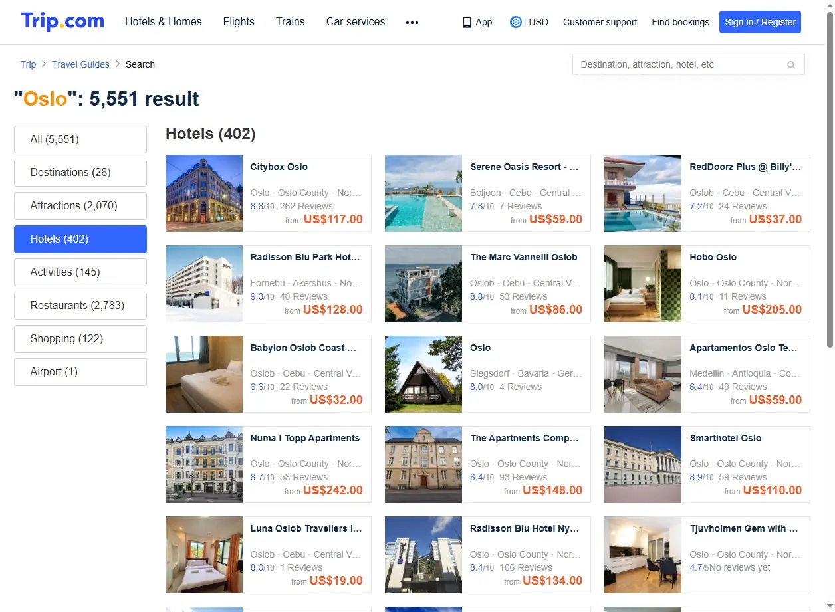This screenshot has height=612, width=835.
Task: Open Apartamentos Oslo photo
Action: pos(643,374)
